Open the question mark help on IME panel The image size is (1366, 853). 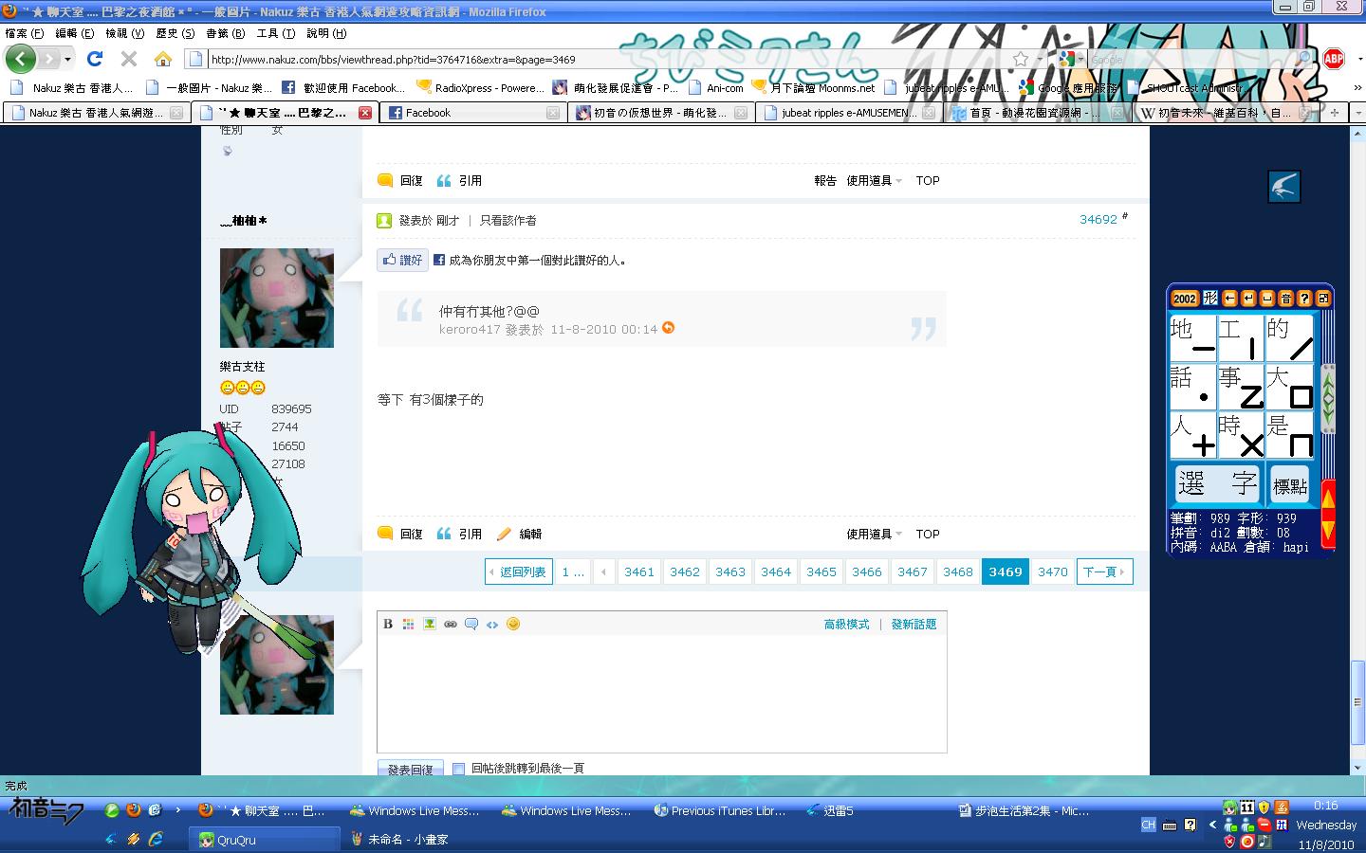[x=1304, y=299]
